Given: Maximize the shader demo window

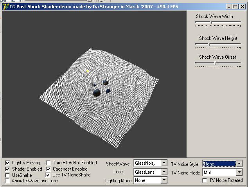Looking at the screenshot, I should pyautogui.click(x=235, y=7).
